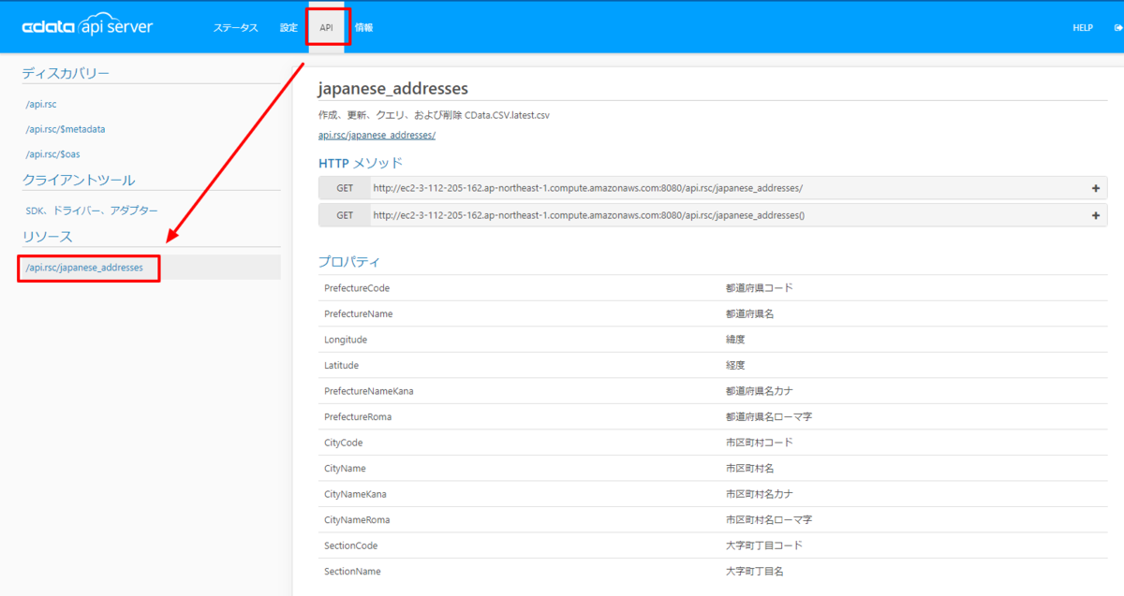Expand the japanese_addresses() GET row plus icon
The height and width of the screenshot is (596, 1124).
tap(1096, 215)
